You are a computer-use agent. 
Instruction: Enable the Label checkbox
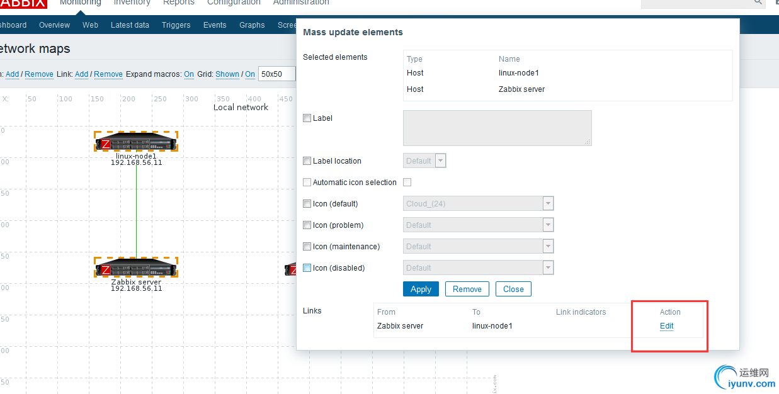point(307,118)
